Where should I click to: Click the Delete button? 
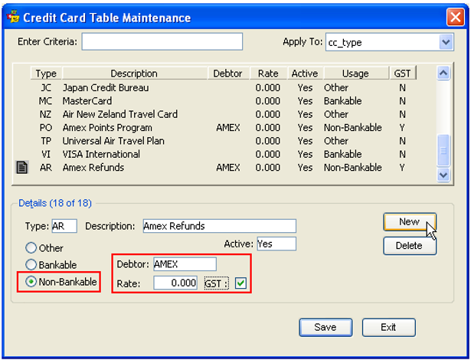tap(410, 246)
